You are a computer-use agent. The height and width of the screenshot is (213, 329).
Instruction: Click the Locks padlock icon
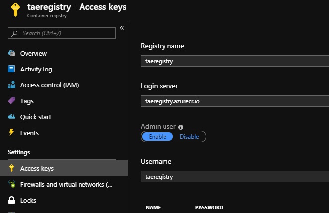[11, 200]
